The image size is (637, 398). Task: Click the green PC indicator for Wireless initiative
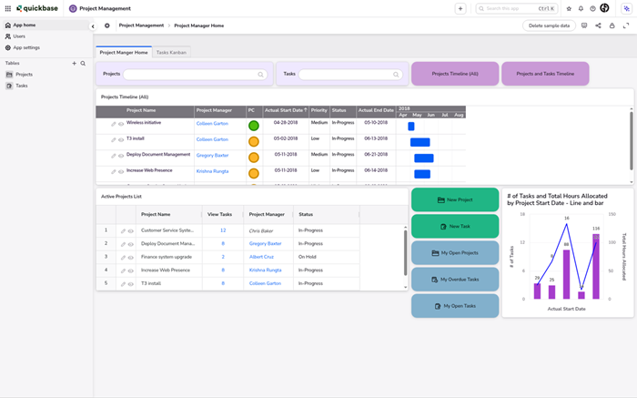pyautogui.click(x=254, y=126)
